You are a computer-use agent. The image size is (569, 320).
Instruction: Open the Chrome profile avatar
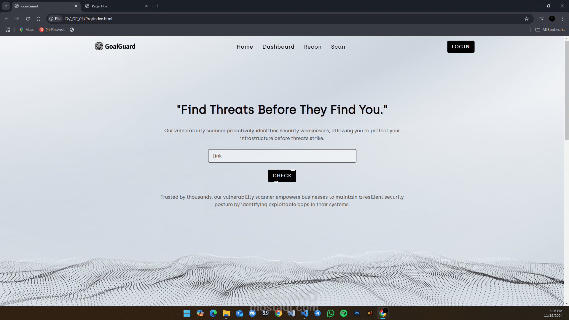(x=552, y=19)
